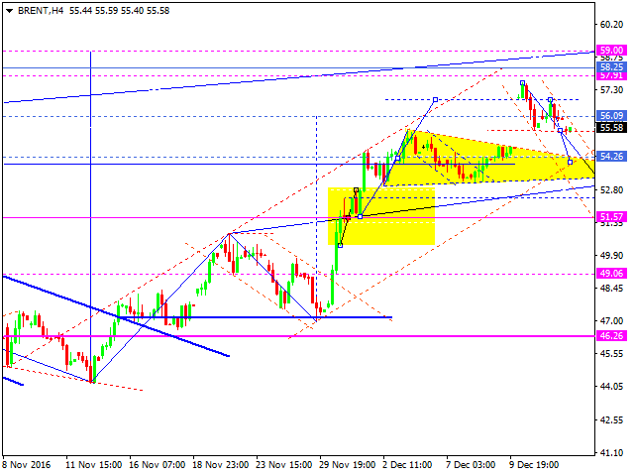Click the 44.05 price axis value
This screenshot has width=634, height=476.
coord(611,387)
